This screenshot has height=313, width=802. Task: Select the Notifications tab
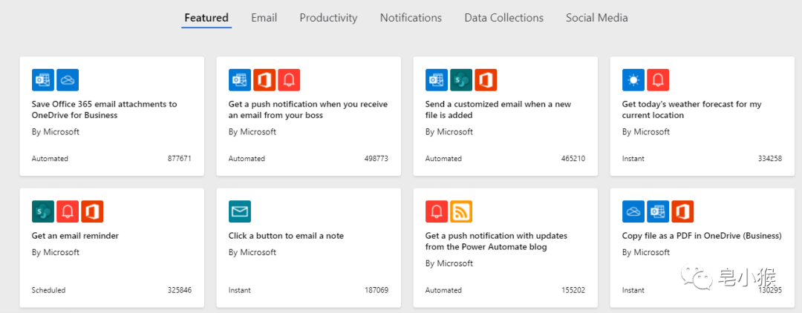pyautogui.click(x=411, y=18)
